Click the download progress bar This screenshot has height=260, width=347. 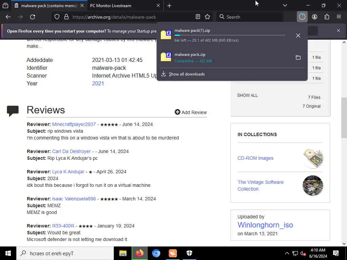coord(230,35)
